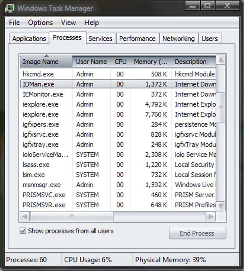
Task: Sort by the Memory column header
Action: 151,61
